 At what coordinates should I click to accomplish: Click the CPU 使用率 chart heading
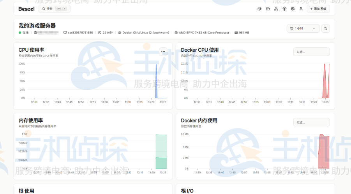click(31, 50)
